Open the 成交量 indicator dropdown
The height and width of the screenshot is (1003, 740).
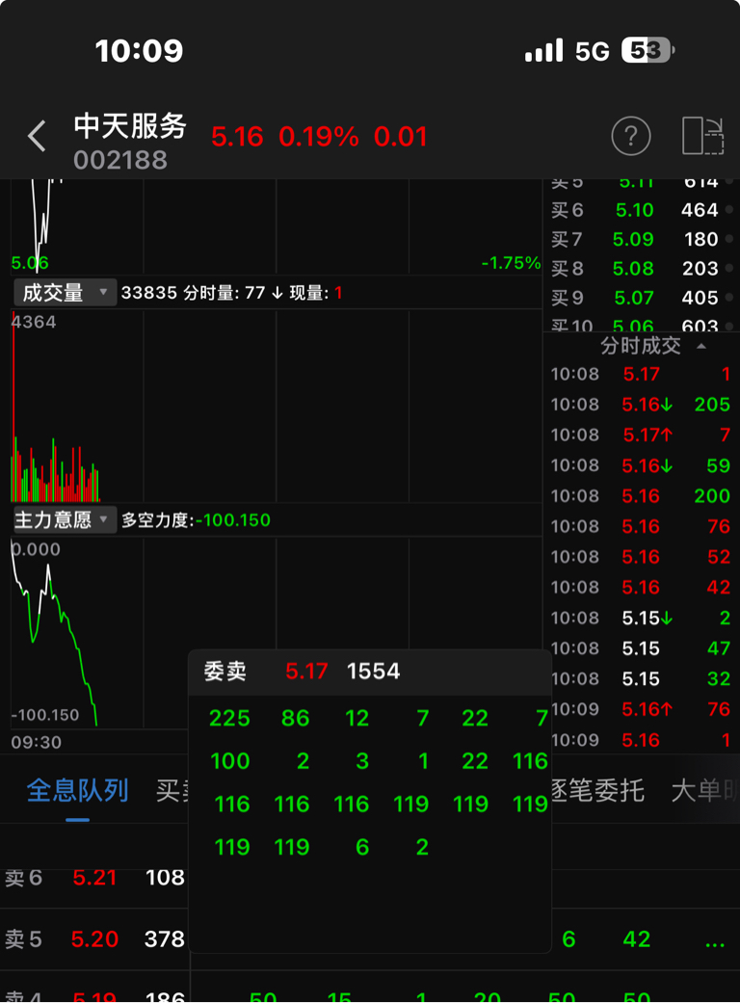click(65, 293)
